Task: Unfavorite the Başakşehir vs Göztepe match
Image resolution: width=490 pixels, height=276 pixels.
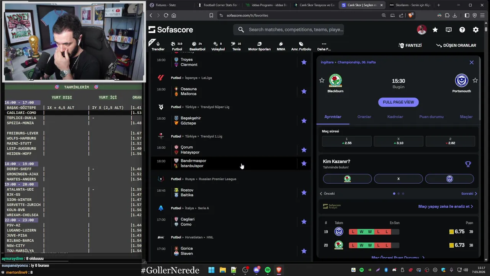Action: [304, 121]
